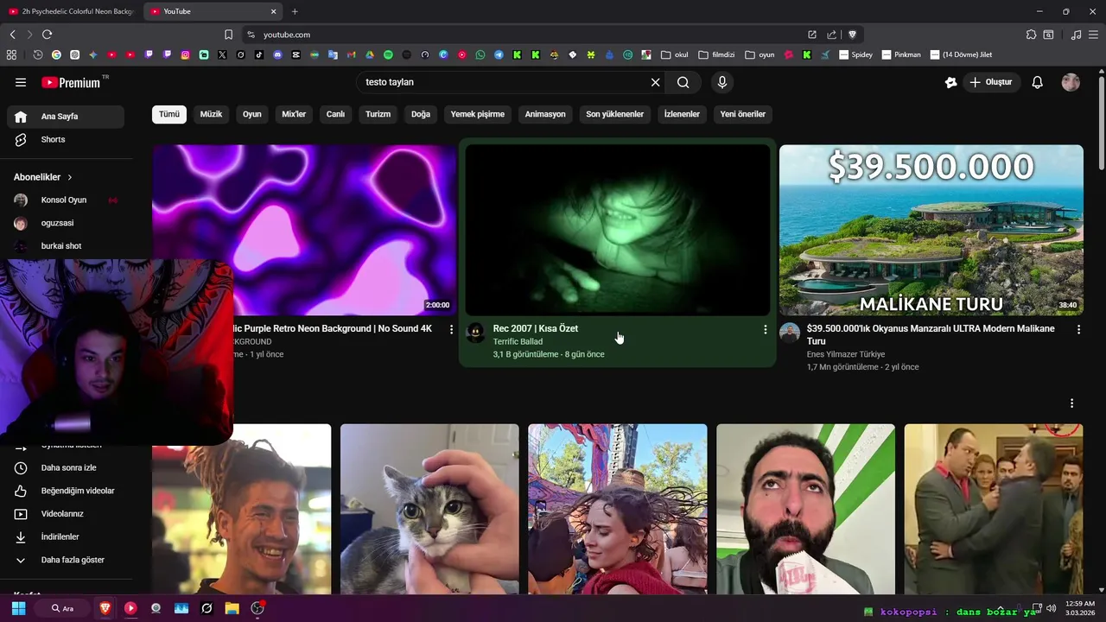The image size is (1106, 622).
Task: Open the Instagram bookmark icon
Action: click(185, 54)
